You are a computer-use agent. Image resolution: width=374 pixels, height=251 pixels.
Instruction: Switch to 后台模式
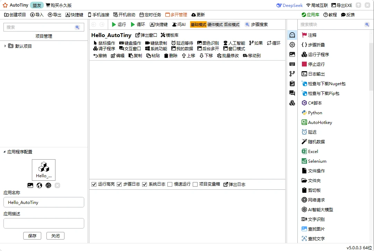click(232, 25)
